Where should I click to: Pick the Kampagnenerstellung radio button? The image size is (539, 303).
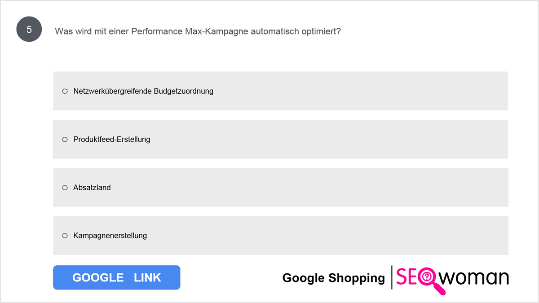pyautogui.click(x=65, y=235)
